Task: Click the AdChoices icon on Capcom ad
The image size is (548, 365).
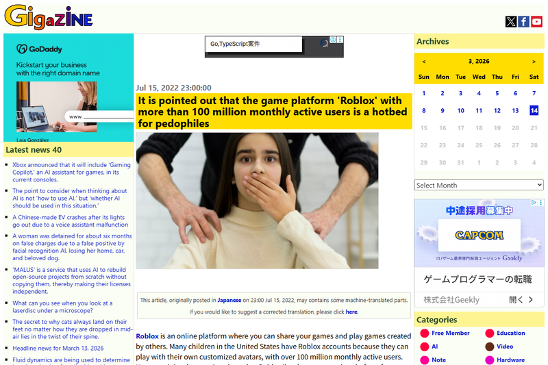Action: [534, 203]
